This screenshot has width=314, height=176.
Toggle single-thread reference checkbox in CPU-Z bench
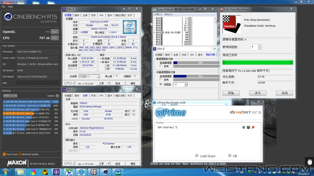[x=161, y=66]
